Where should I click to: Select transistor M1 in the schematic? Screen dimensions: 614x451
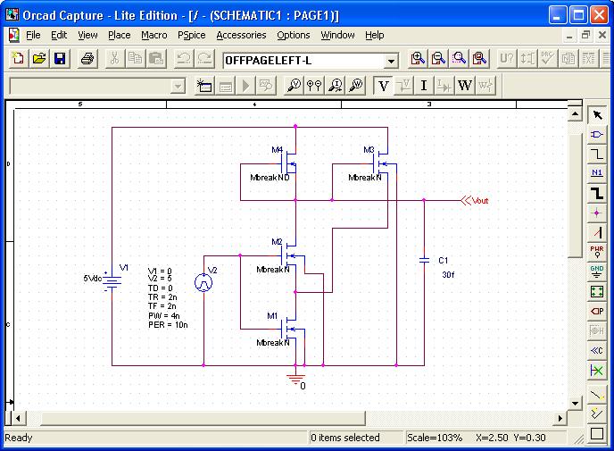coord(292,329)
